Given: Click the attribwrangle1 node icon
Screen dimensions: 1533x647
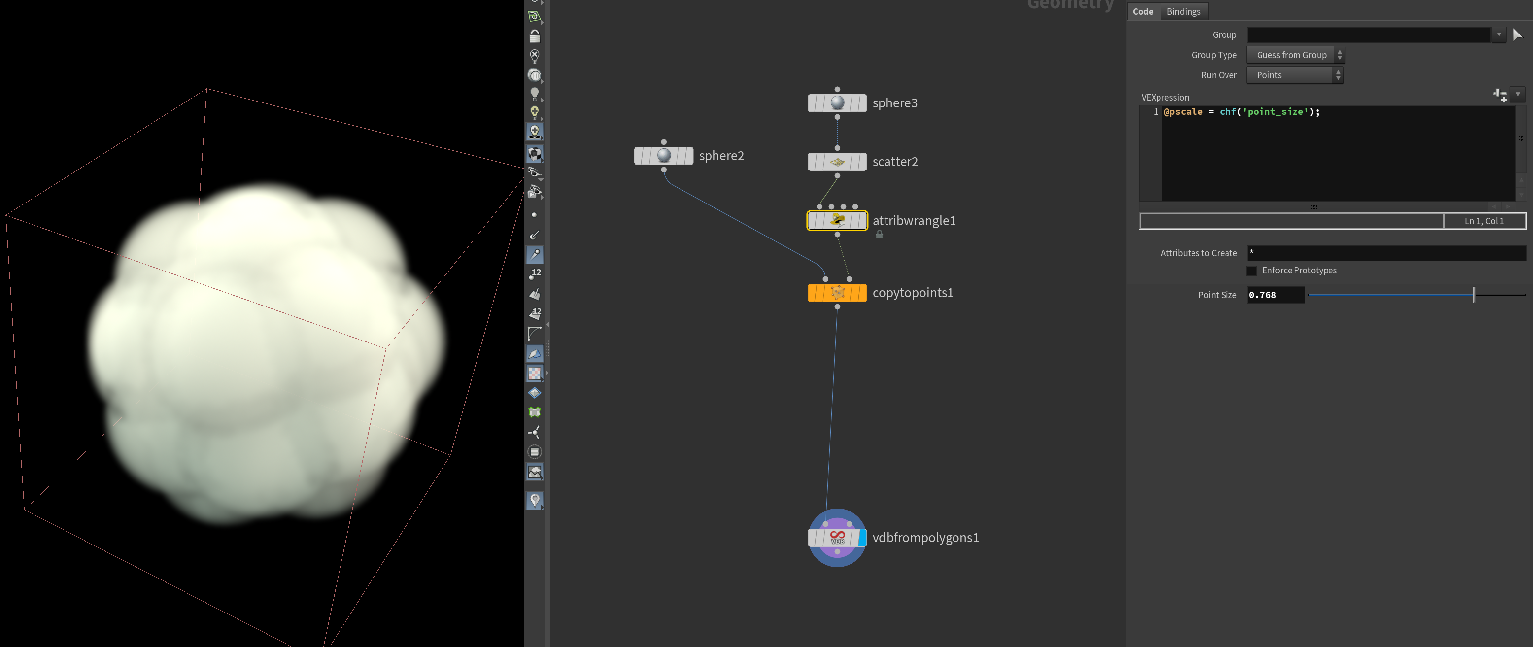Looking at the screenshot, I should click(837, 221).
